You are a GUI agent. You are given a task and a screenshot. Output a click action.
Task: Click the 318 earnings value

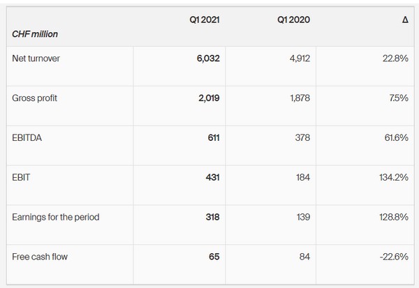click(x=212, y=217)
